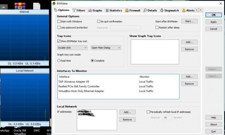Switch to the Firewall tab
Image resolution: width=225 pixels, height=135 pixels.
coord(133,10)
